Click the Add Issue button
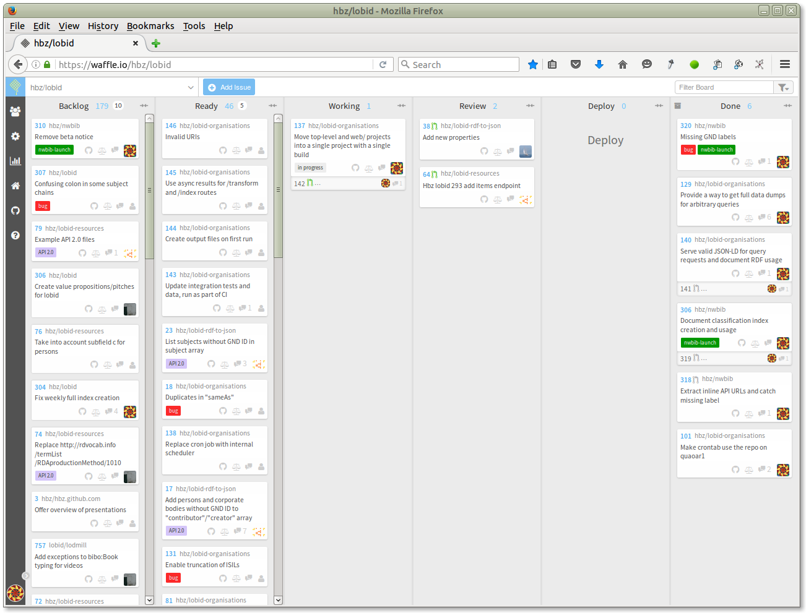The image size is (806, 613). [229, 87]
